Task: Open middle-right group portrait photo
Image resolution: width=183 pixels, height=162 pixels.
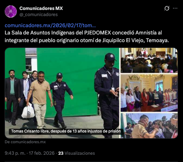Action: pyautogui.click(x=149, y=93)
